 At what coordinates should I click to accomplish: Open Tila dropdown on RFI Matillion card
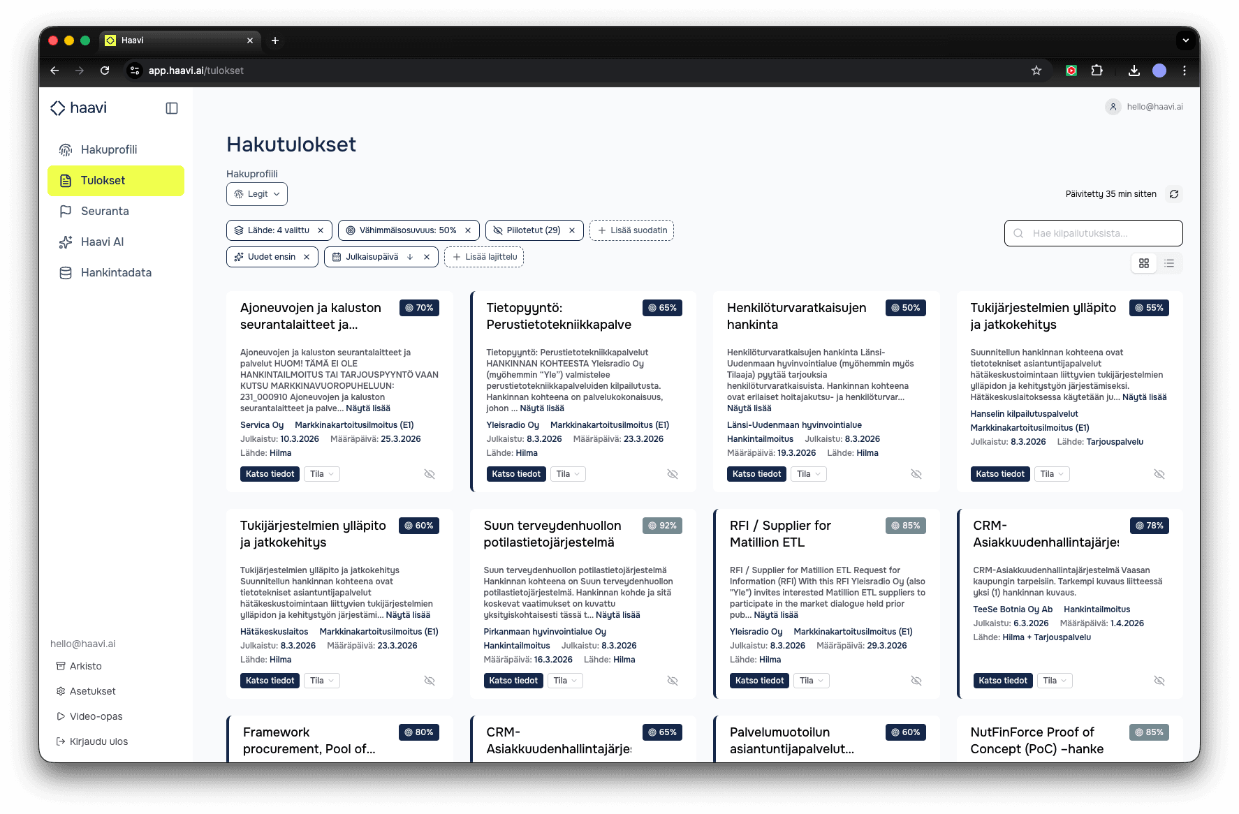coord(811,681)
